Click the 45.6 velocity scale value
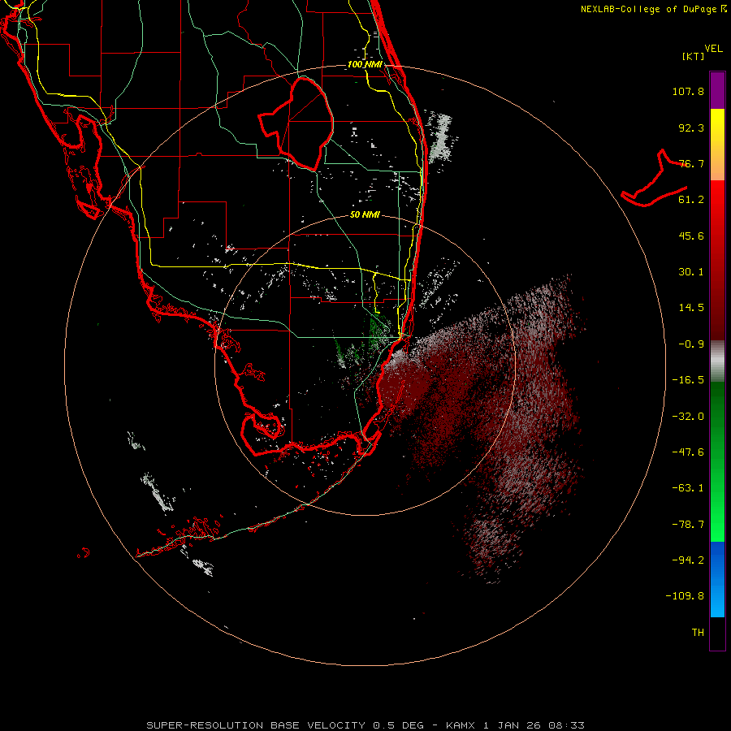Viewport: 731px width, 731px height. pos(691,236)
